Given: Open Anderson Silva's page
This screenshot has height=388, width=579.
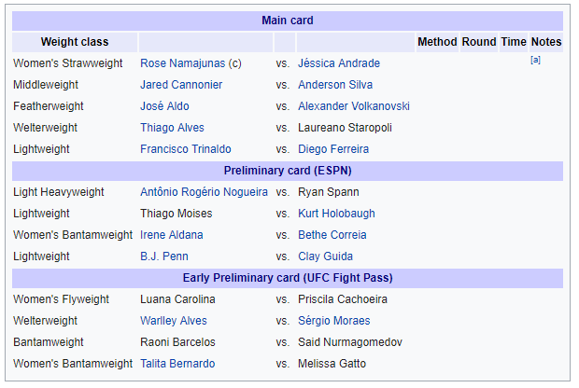Looking at the screenshot, I should 335,85.
